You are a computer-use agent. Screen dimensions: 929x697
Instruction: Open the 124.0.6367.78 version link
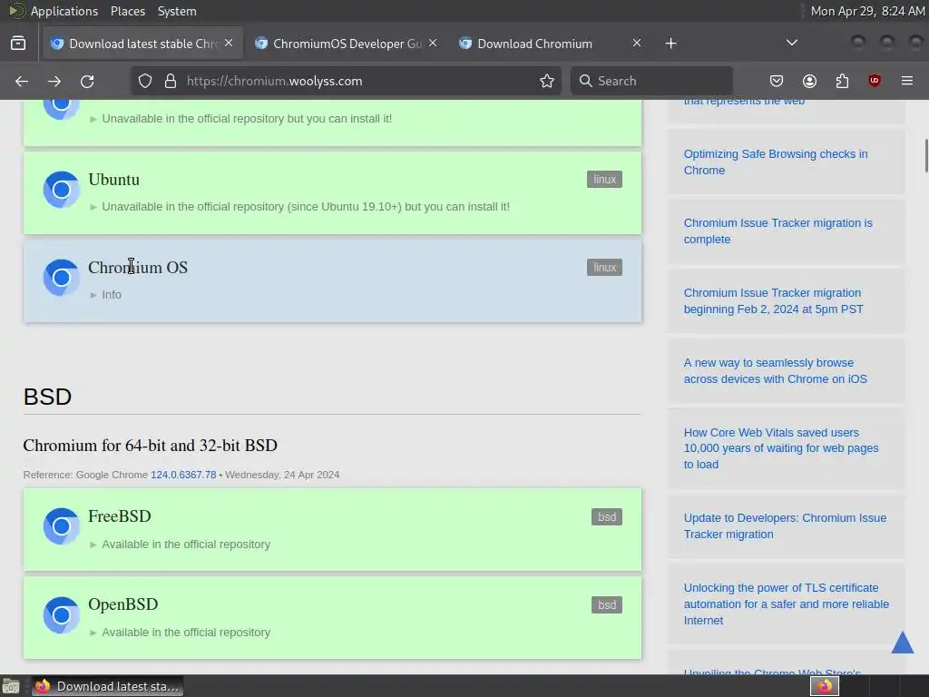(x=183, y=475)
